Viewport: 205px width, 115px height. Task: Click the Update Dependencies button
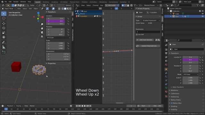point(148,46)
